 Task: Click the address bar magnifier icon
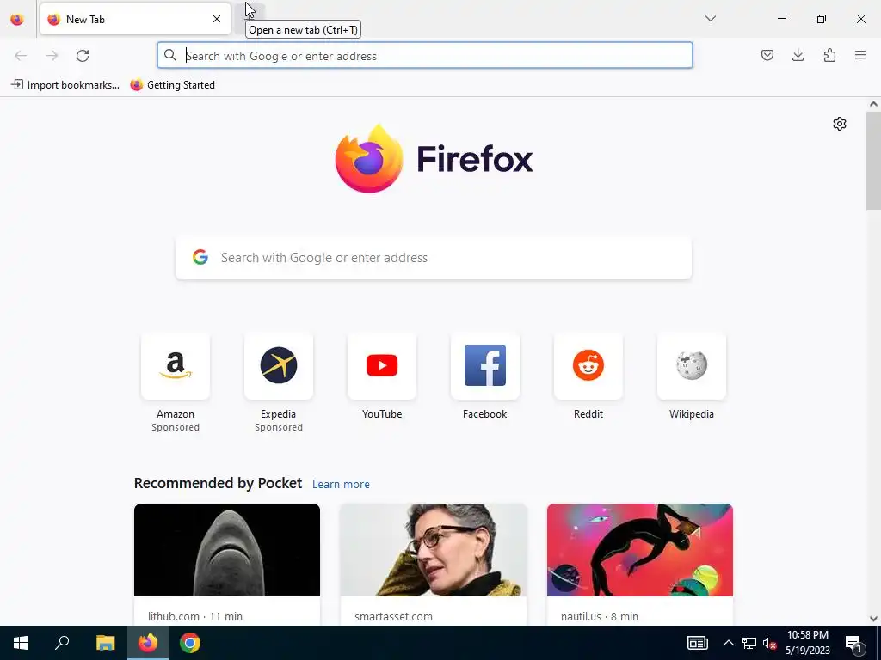(170, 55)
